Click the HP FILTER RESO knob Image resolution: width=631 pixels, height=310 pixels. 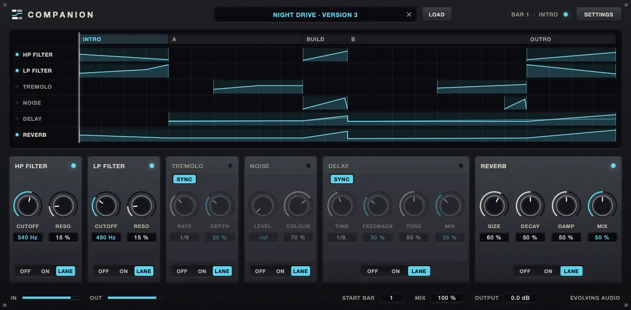63,205
